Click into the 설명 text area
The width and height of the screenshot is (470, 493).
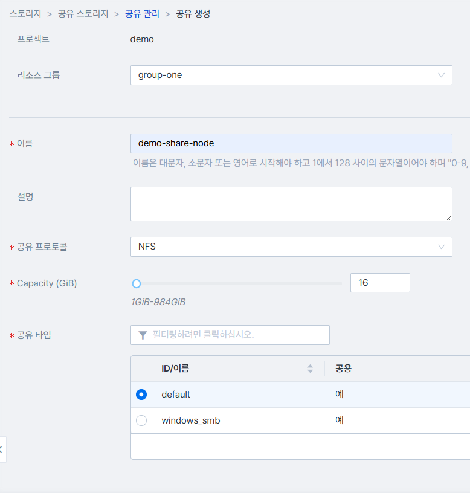(291, 204)
